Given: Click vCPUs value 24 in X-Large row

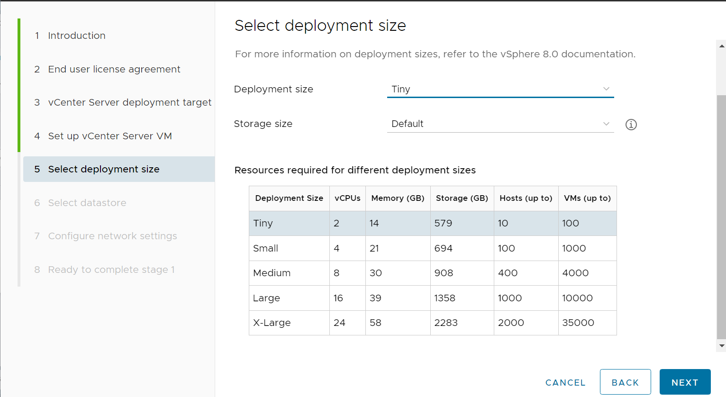Looking at the screenshot, I should point(339,323).
